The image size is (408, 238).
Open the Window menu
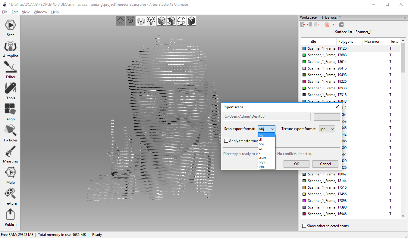(40, 12)
